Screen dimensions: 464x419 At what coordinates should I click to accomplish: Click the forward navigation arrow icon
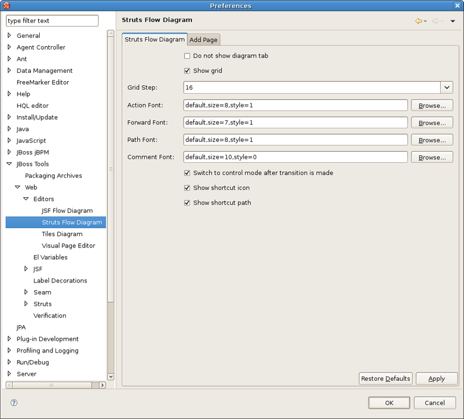click(x=435, y=20)
